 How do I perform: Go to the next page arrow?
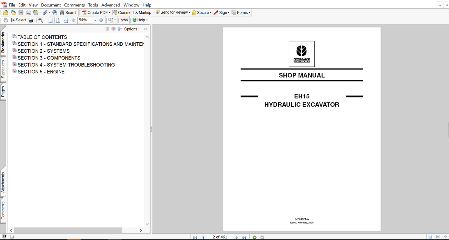pos(237,237)
